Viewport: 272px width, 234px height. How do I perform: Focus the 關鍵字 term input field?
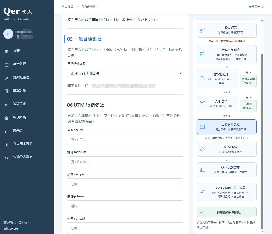pyautogui.click(x=125, y=206)
